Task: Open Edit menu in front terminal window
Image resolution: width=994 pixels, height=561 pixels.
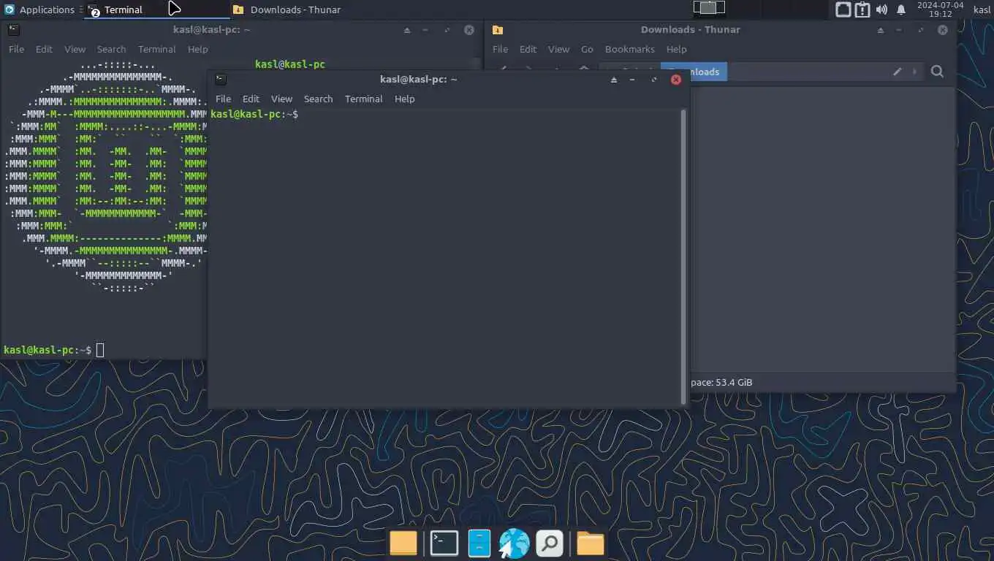Action: (251, 99)
